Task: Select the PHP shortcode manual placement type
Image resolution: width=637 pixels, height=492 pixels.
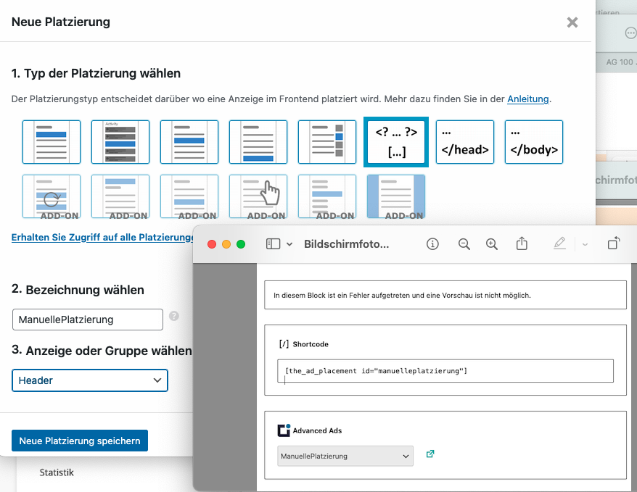Action: tap(395, 142)
